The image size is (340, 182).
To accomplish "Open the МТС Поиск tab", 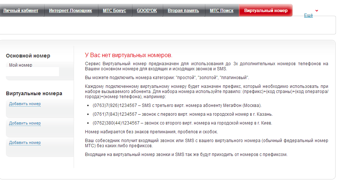I will point(221,11).
